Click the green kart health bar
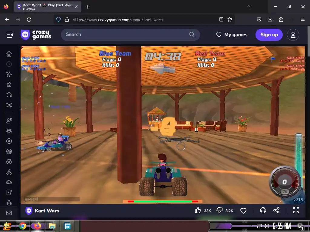The height and width of the screenshot is (232, 310). click(x=163, y=201)
